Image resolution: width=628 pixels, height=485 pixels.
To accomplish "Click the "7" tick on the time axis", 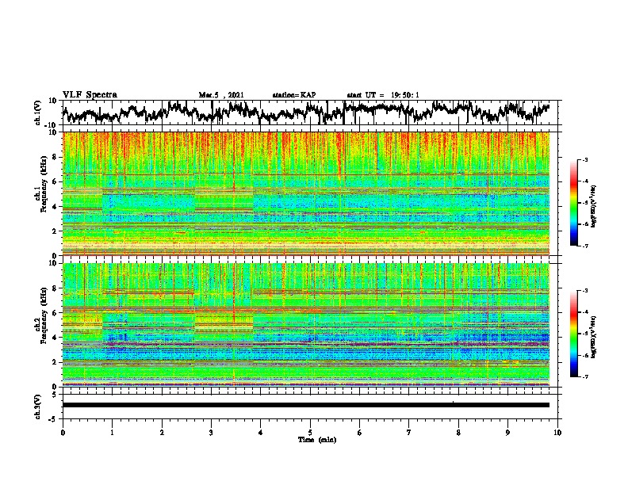I will (409, 433).
